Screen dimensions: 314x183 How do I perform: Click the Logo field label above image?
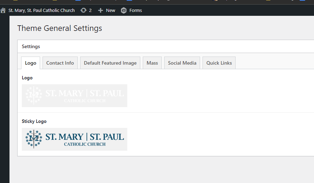tap(27, 78)
